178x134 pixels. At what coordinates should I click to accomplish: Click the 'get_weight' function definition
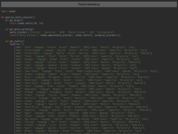point(15,21)
